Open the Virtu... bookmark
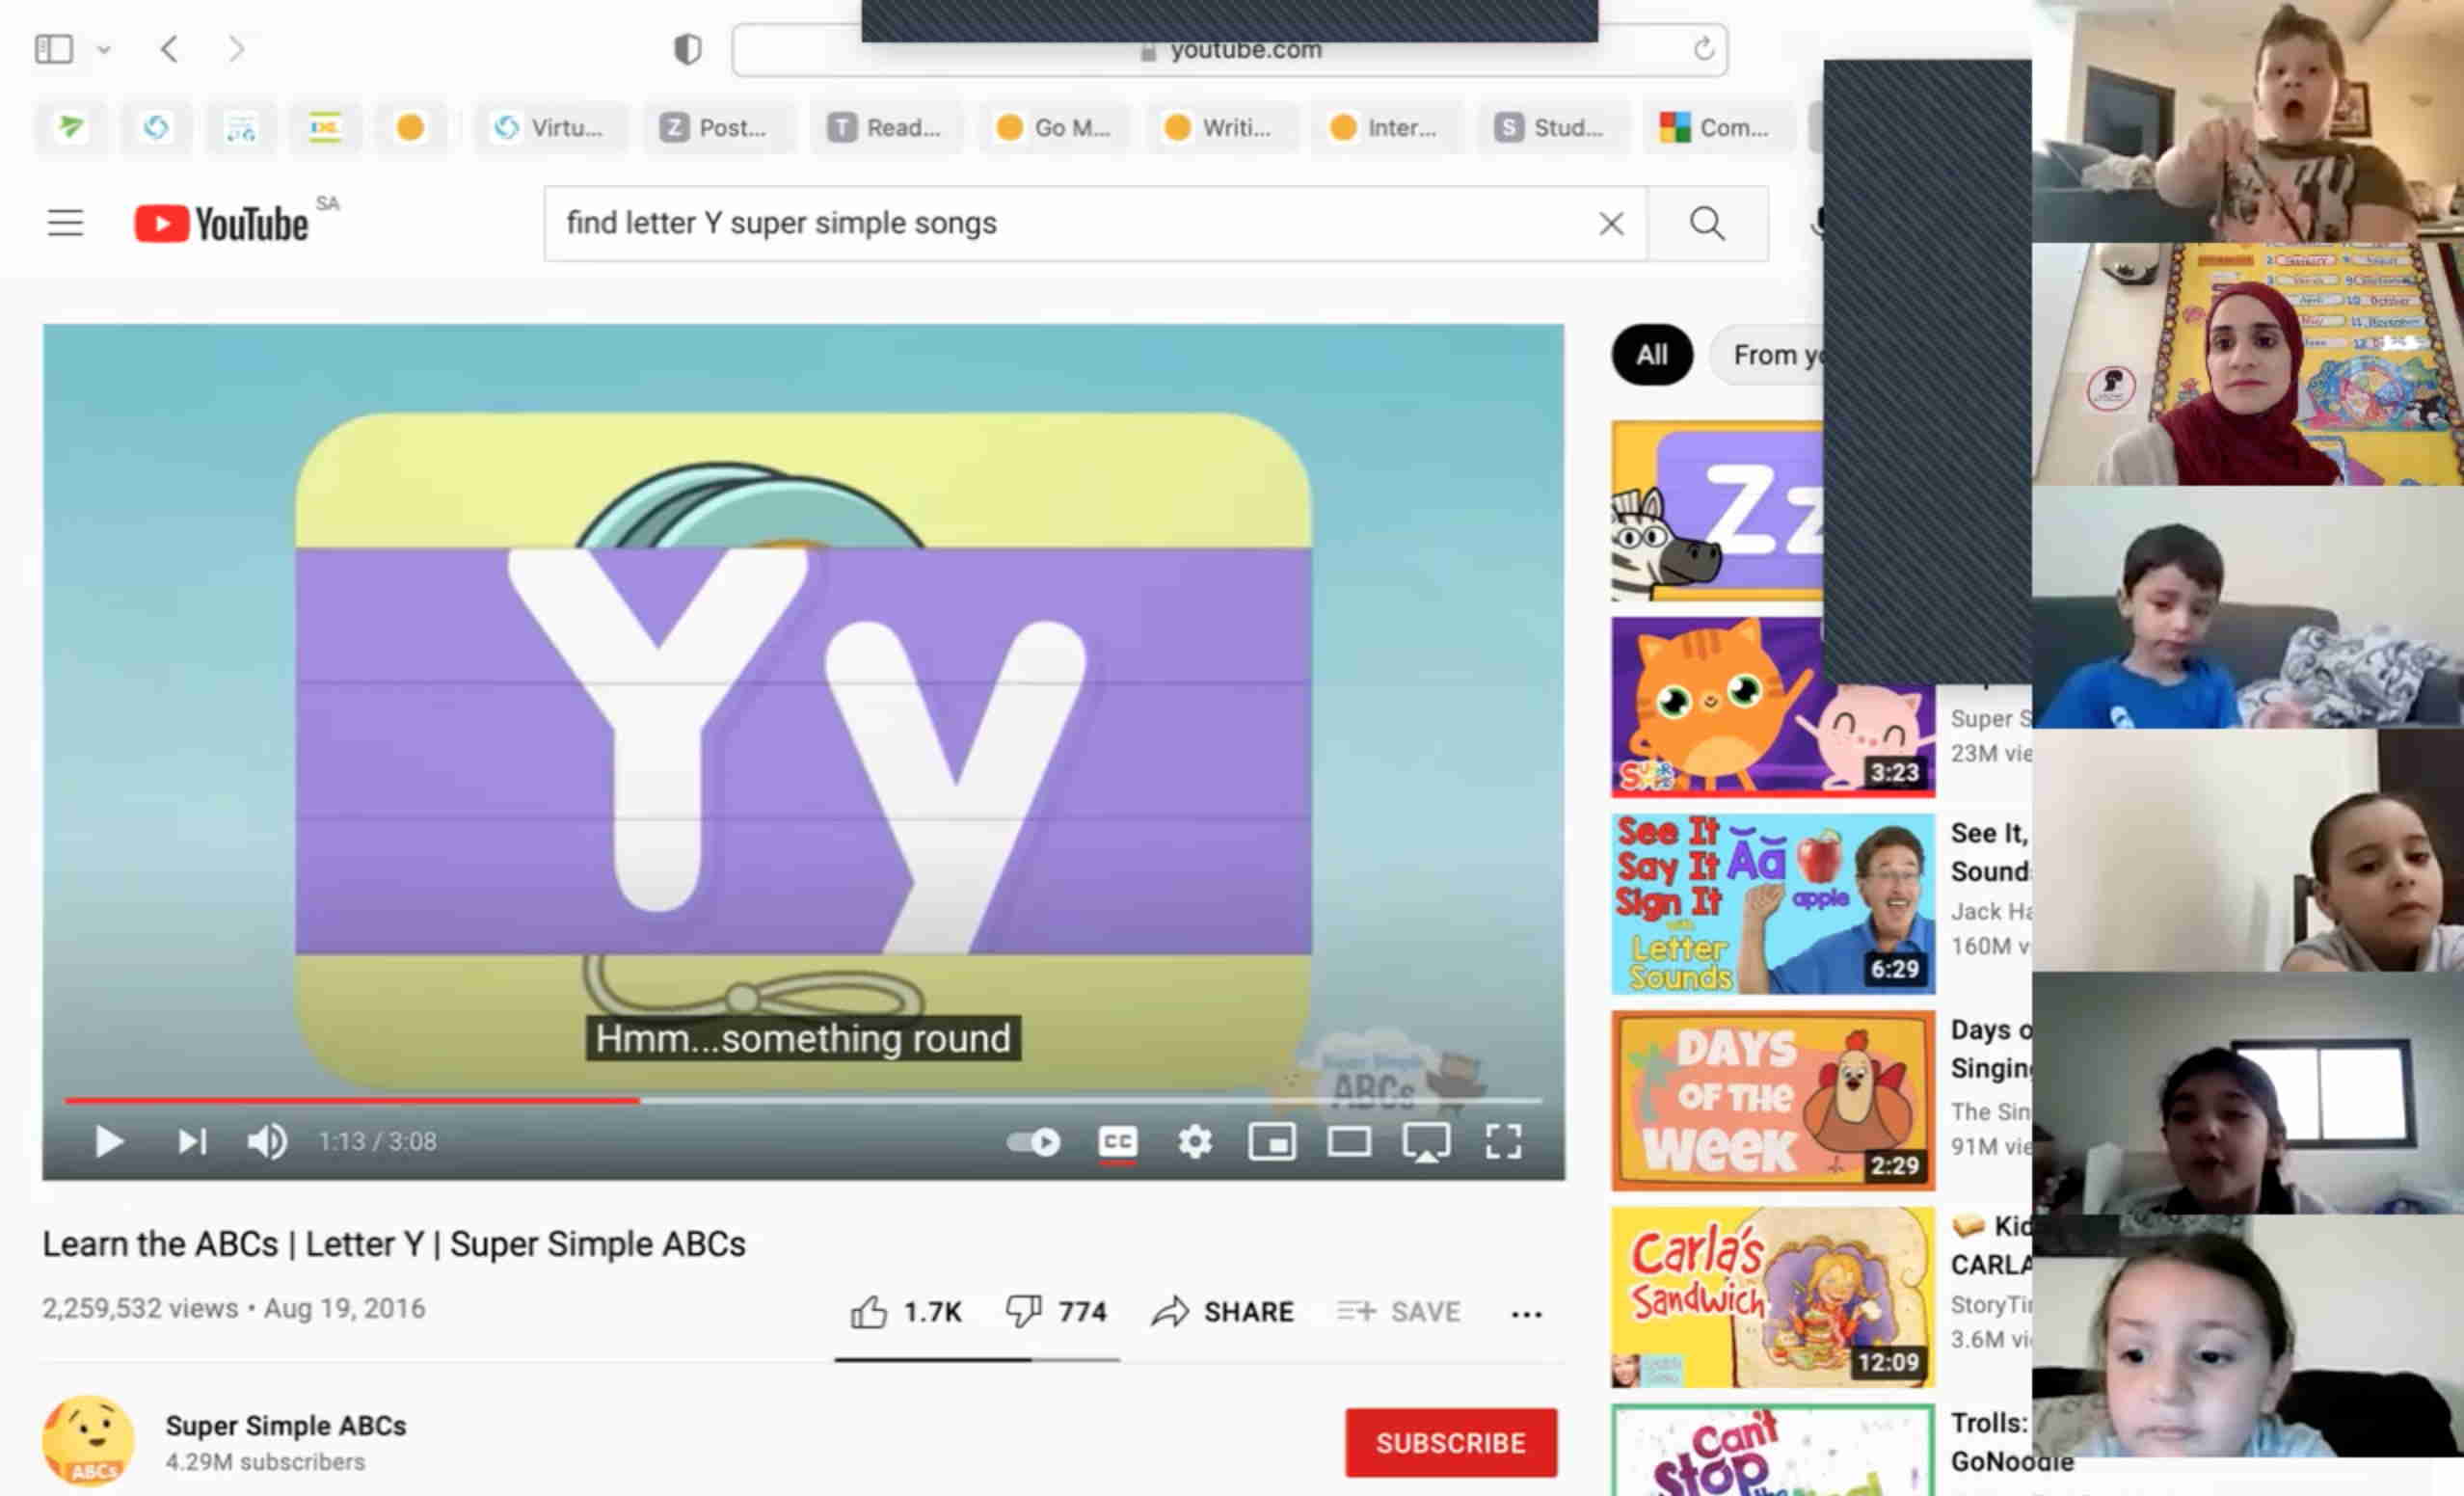 pyautogui.click(x=549, y=127)
